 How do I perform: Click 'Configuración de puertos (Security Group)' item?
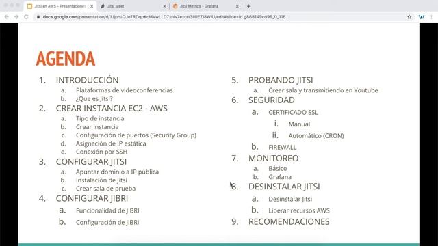pyautogui.click(x=136, y=135)
